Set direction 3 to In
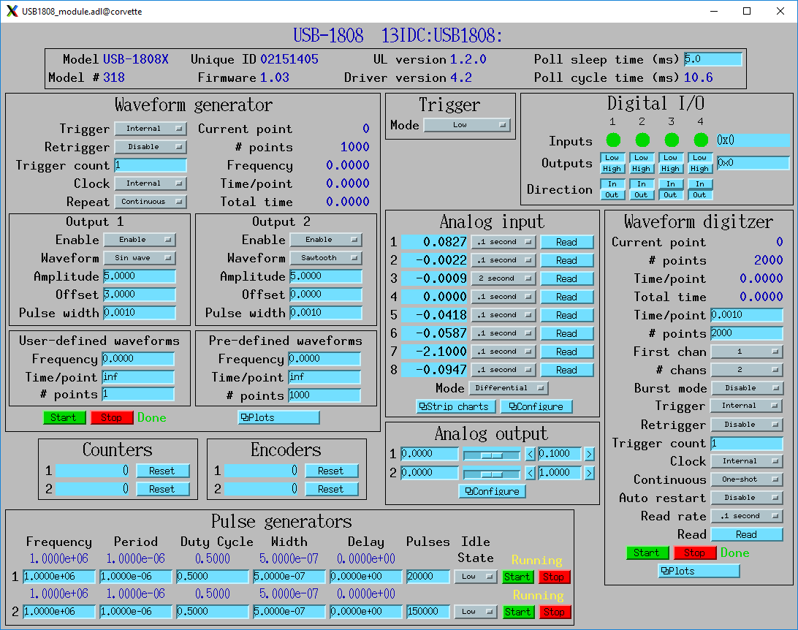Image resolution: width=798 pixels, height=630 pixels. click(x=671, y=184)
